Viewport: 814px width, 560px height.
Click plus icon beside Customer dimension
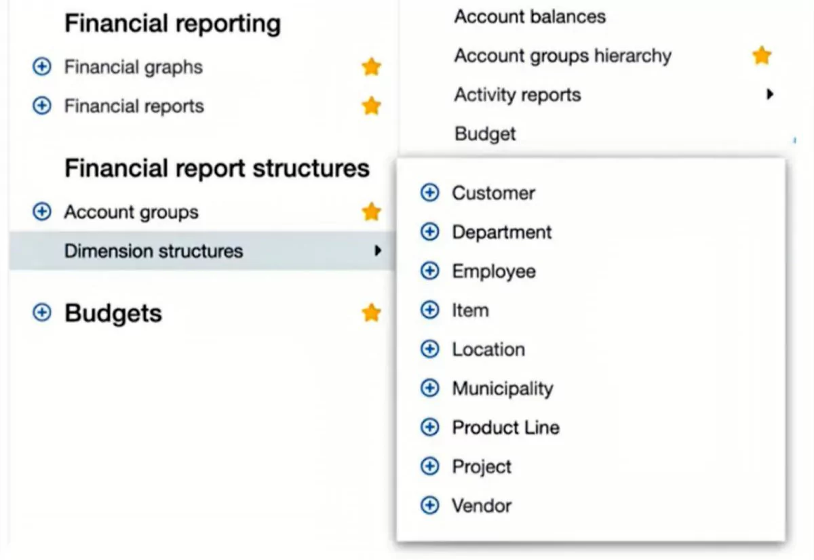(x=429, y=193)
